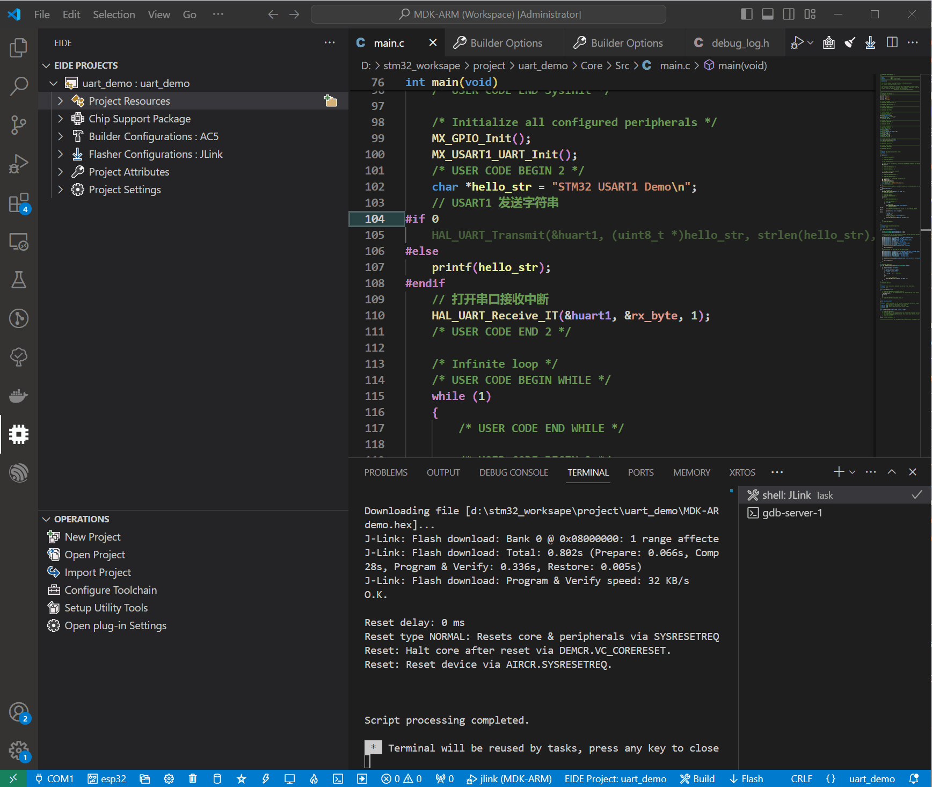This screenshot has height=787, width=932.
Task: Open the Manage gear menu in the activity bar
Action: tap(19, 751)
